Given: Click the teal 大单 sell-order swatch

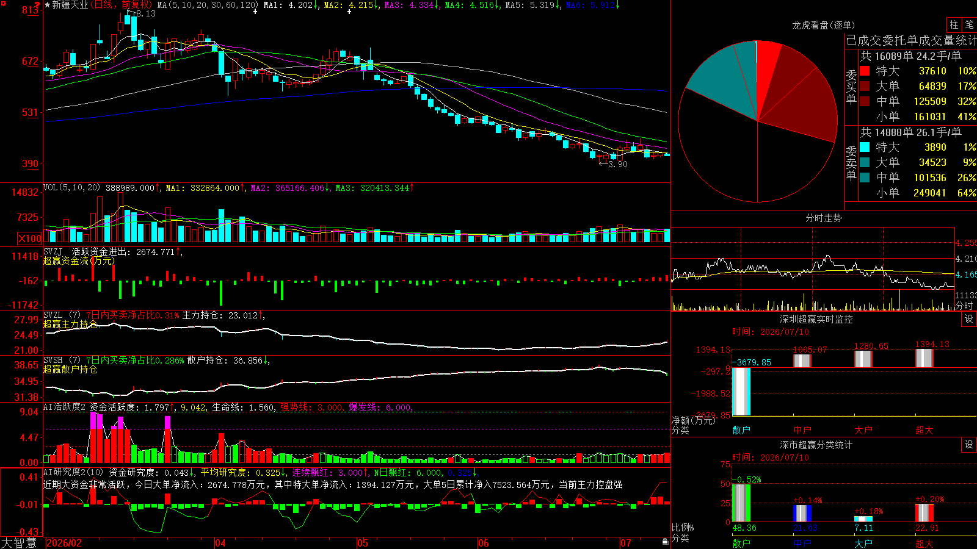Looking at the screenshot, I should (x=865, y=162).
